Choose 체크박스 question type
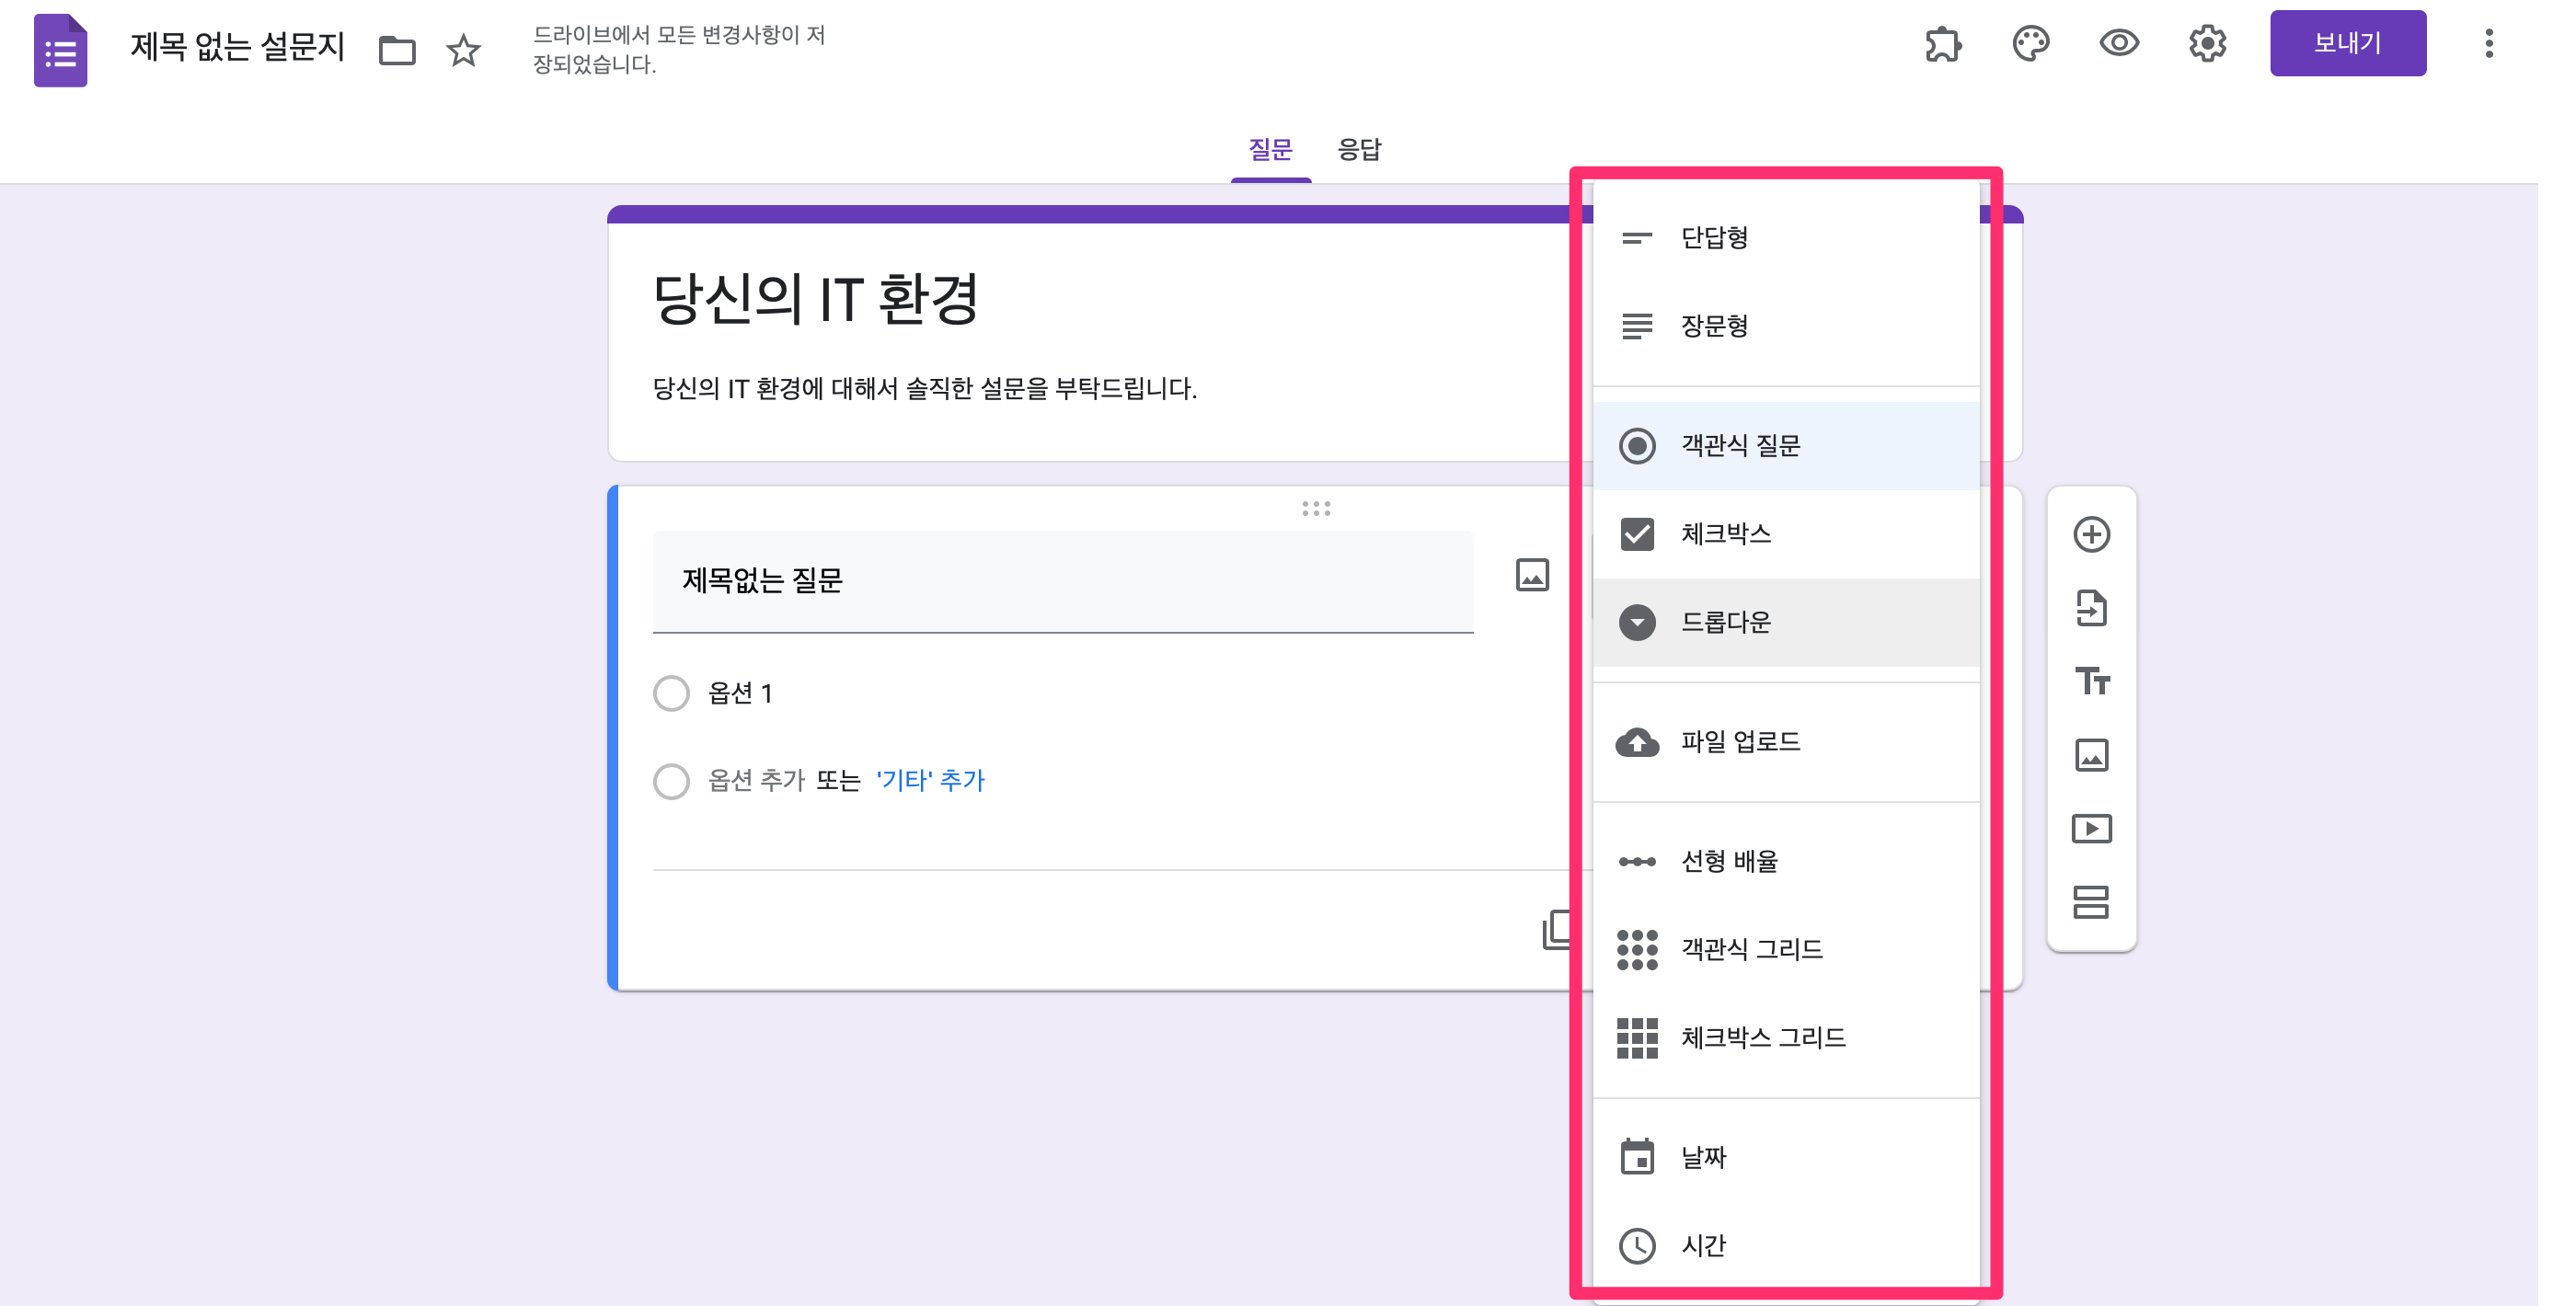Viewport: 2576px width, 1306px height. click(x=1725, y=534)
